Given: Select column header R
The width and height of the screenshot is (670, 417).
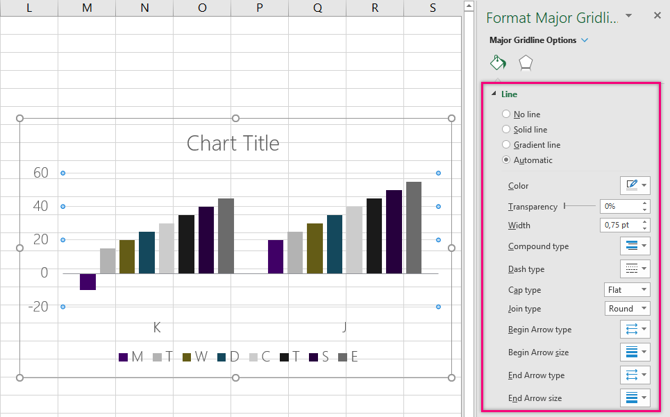Looking at the screenshot, I should [x=375, y=8].
